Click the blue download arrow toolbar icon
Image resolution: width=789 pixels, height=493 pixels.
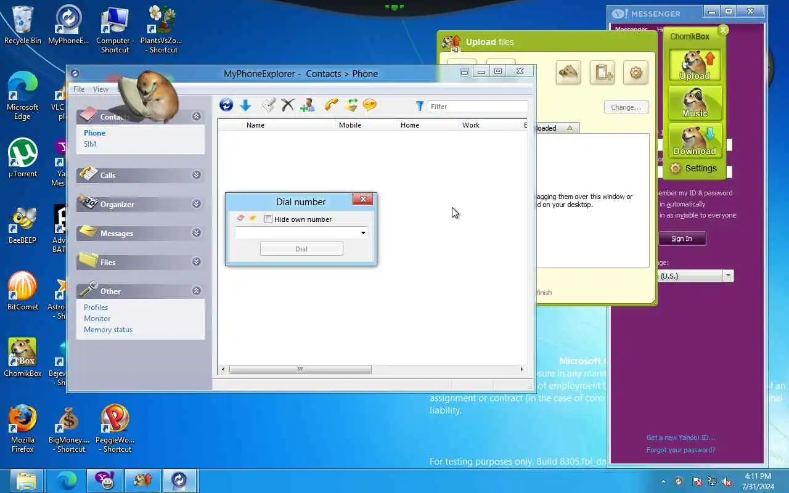point(245,105)
